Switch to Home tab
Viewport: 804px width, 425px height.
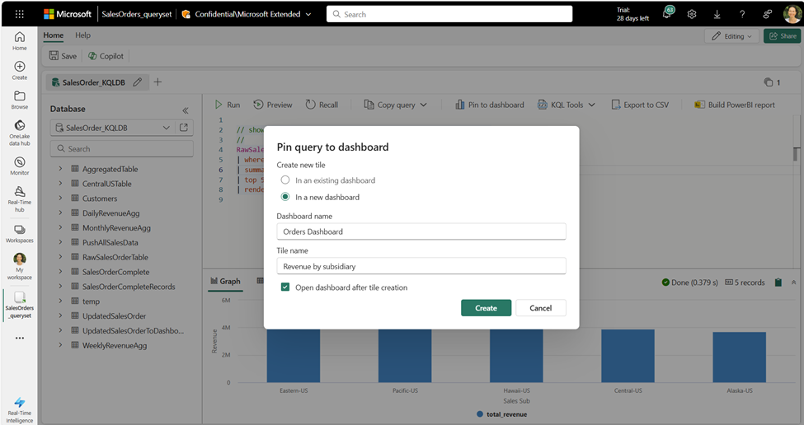[x=54, y=35]
